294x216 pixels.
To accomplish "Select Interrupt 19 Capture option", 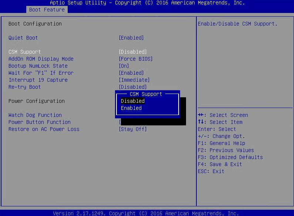I will [38, 80].
